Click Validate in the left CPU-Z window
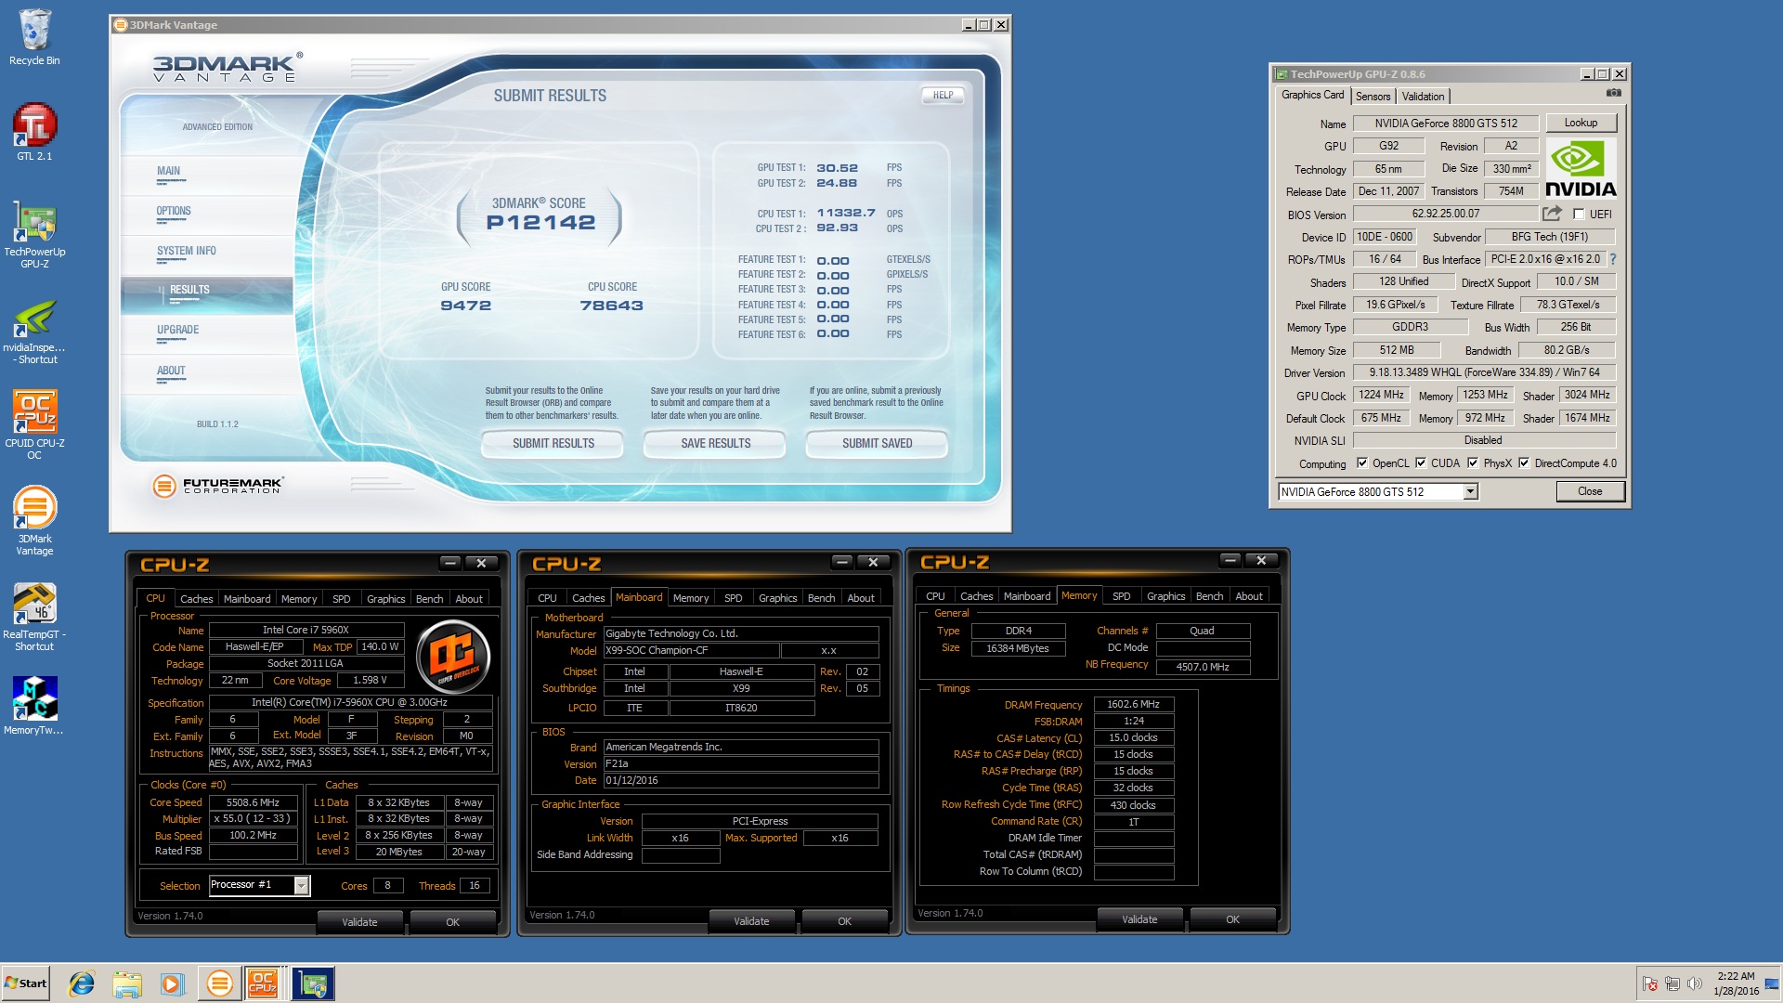Screen dimensions: 1783x1003 pyautogui.click(x=359, y=922)
